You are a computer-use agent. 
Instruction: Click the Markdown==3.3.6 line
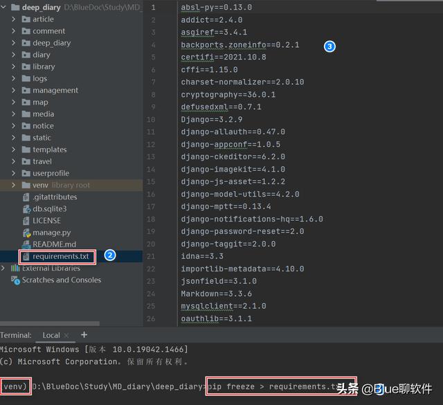217,294
